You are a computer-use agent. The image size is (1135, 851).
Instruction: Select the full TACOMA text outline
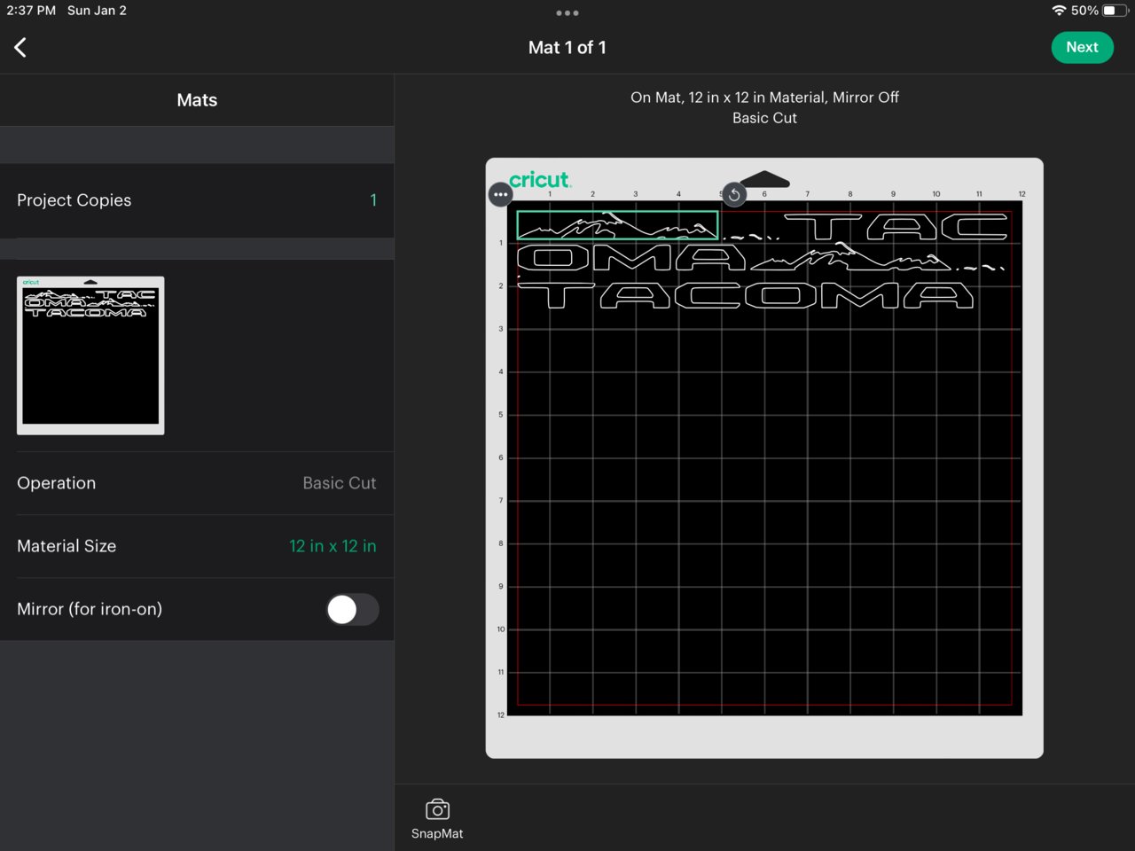tap(746, 295)
